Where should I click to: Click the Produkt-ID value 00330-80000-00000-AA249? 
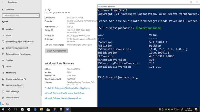(78, 36)
